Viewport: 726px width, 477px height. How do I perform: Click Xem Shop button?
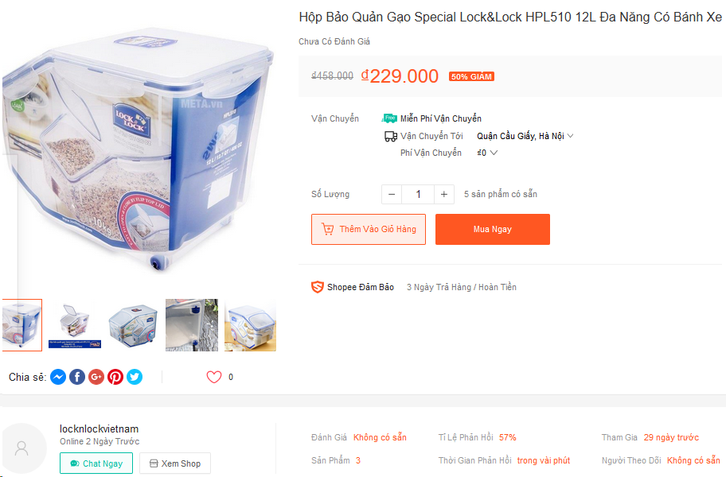click(175, 463)
